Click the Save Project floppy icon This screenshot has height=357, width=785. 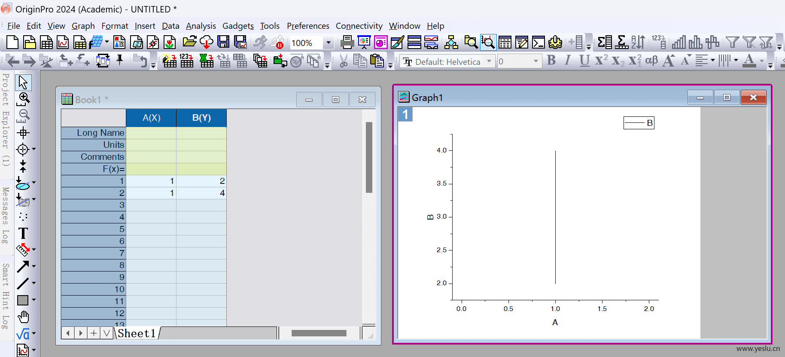tap(223, 42)
